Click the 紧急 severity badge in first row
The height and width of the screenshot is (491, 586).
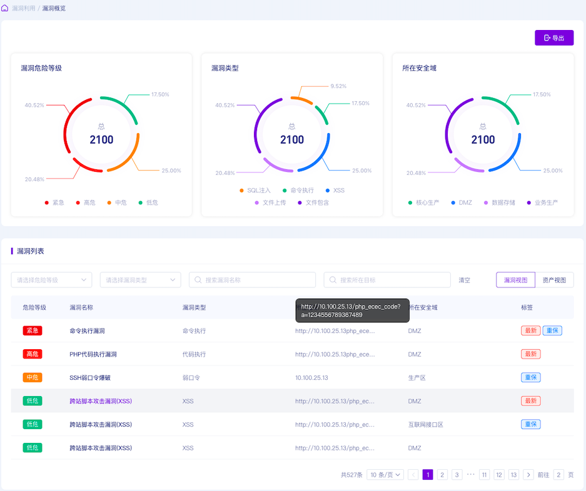tap(32, 330)
